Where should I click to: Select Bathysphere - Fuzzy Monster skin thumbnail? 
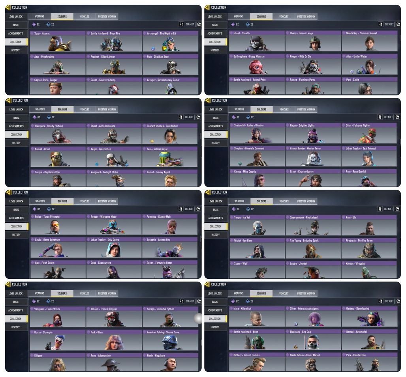(x=257, y=64)
